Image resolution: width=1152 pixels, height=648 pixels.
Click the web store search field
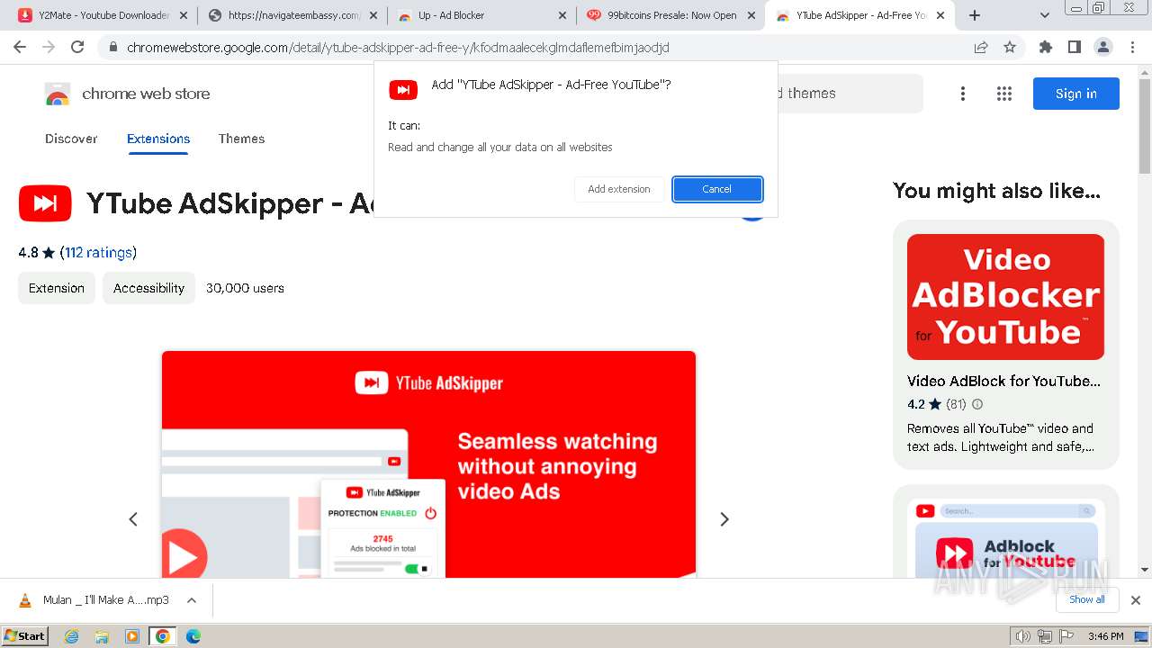click(850, 94)
